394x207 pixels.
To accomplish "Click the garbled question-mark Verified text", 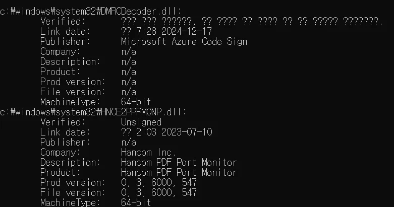I will [x=252, y=22].
